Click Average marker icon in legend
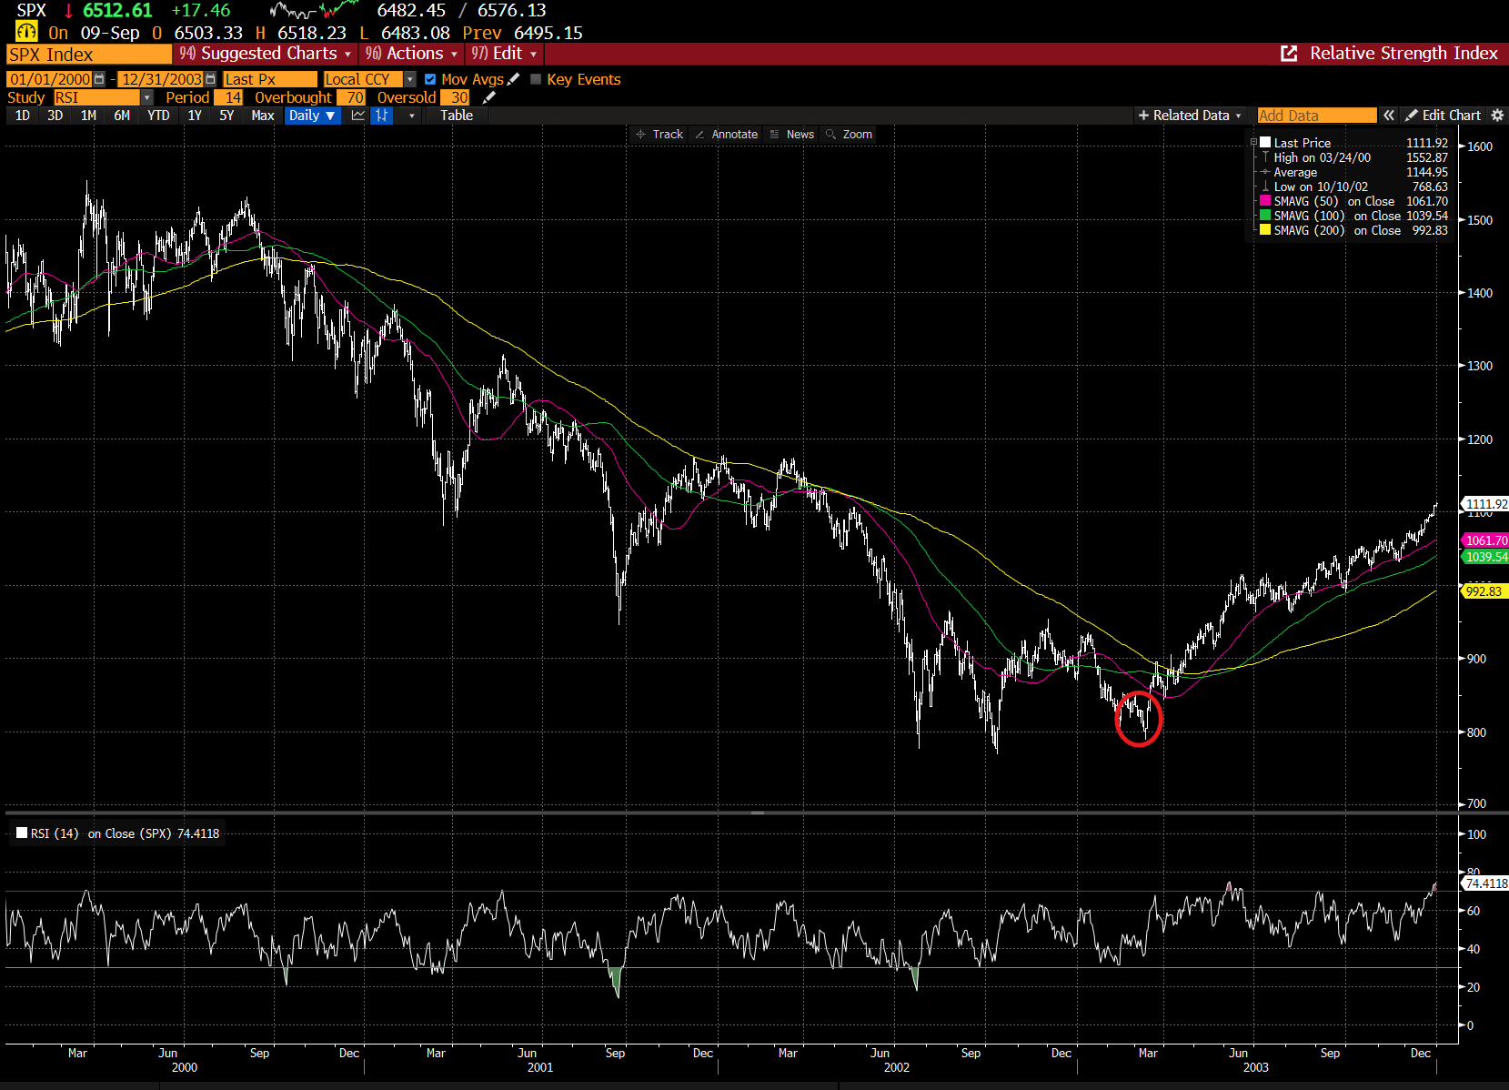Screen dimensions: 1509x1090 pyautogui.click(x=1265, y=172)
